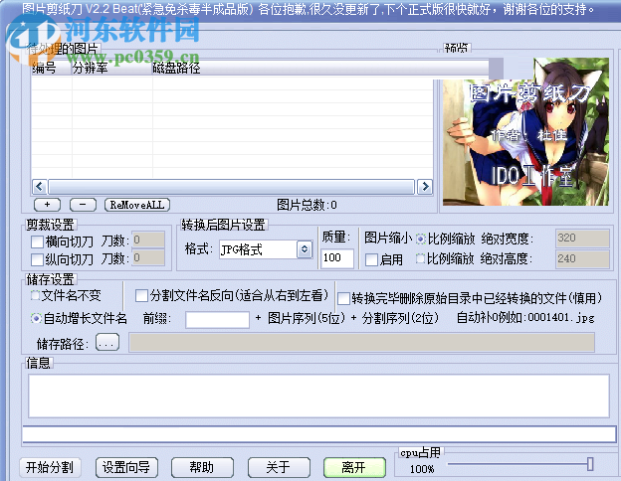Click the 编号 column header

[52, 68]
